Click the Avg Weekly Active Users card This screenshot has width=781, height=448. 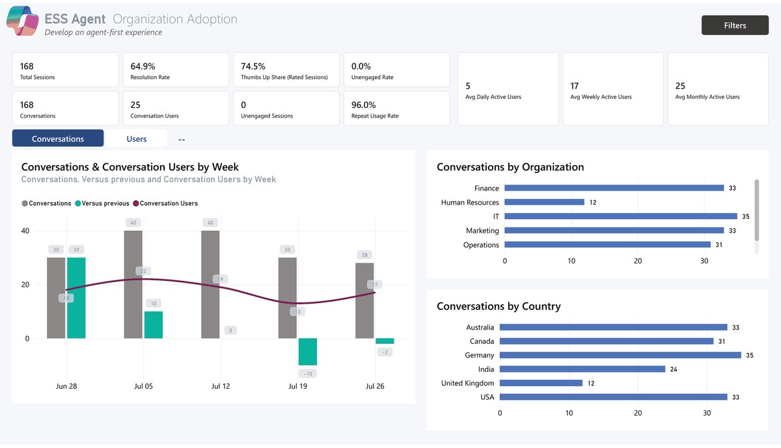pos(613,89)
